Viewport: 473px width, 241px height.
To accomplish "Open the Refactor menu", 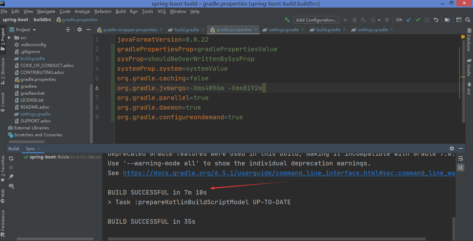I will 103,11.
